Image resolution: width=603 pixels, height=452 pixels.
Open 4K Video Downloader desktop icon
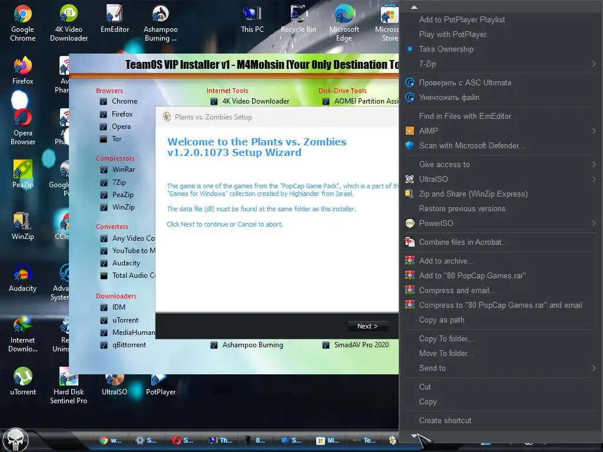69,23
